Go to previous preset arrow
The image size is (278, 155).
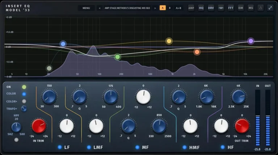[x=100, y=8]
